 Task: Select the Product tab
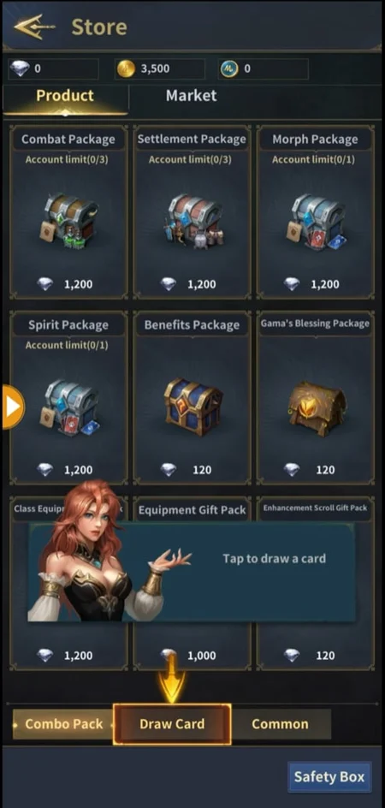tap(65, 96)
